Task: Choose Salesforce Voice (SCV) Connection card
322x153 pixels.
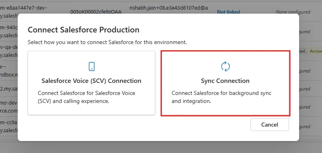Action: point(91,83)
